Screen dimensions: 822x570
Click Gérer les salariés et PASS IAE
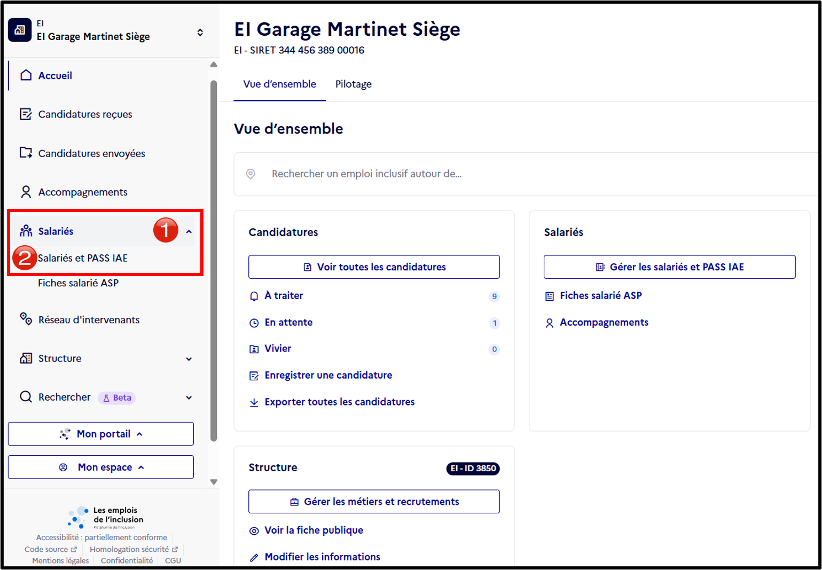tap(670, 267)
